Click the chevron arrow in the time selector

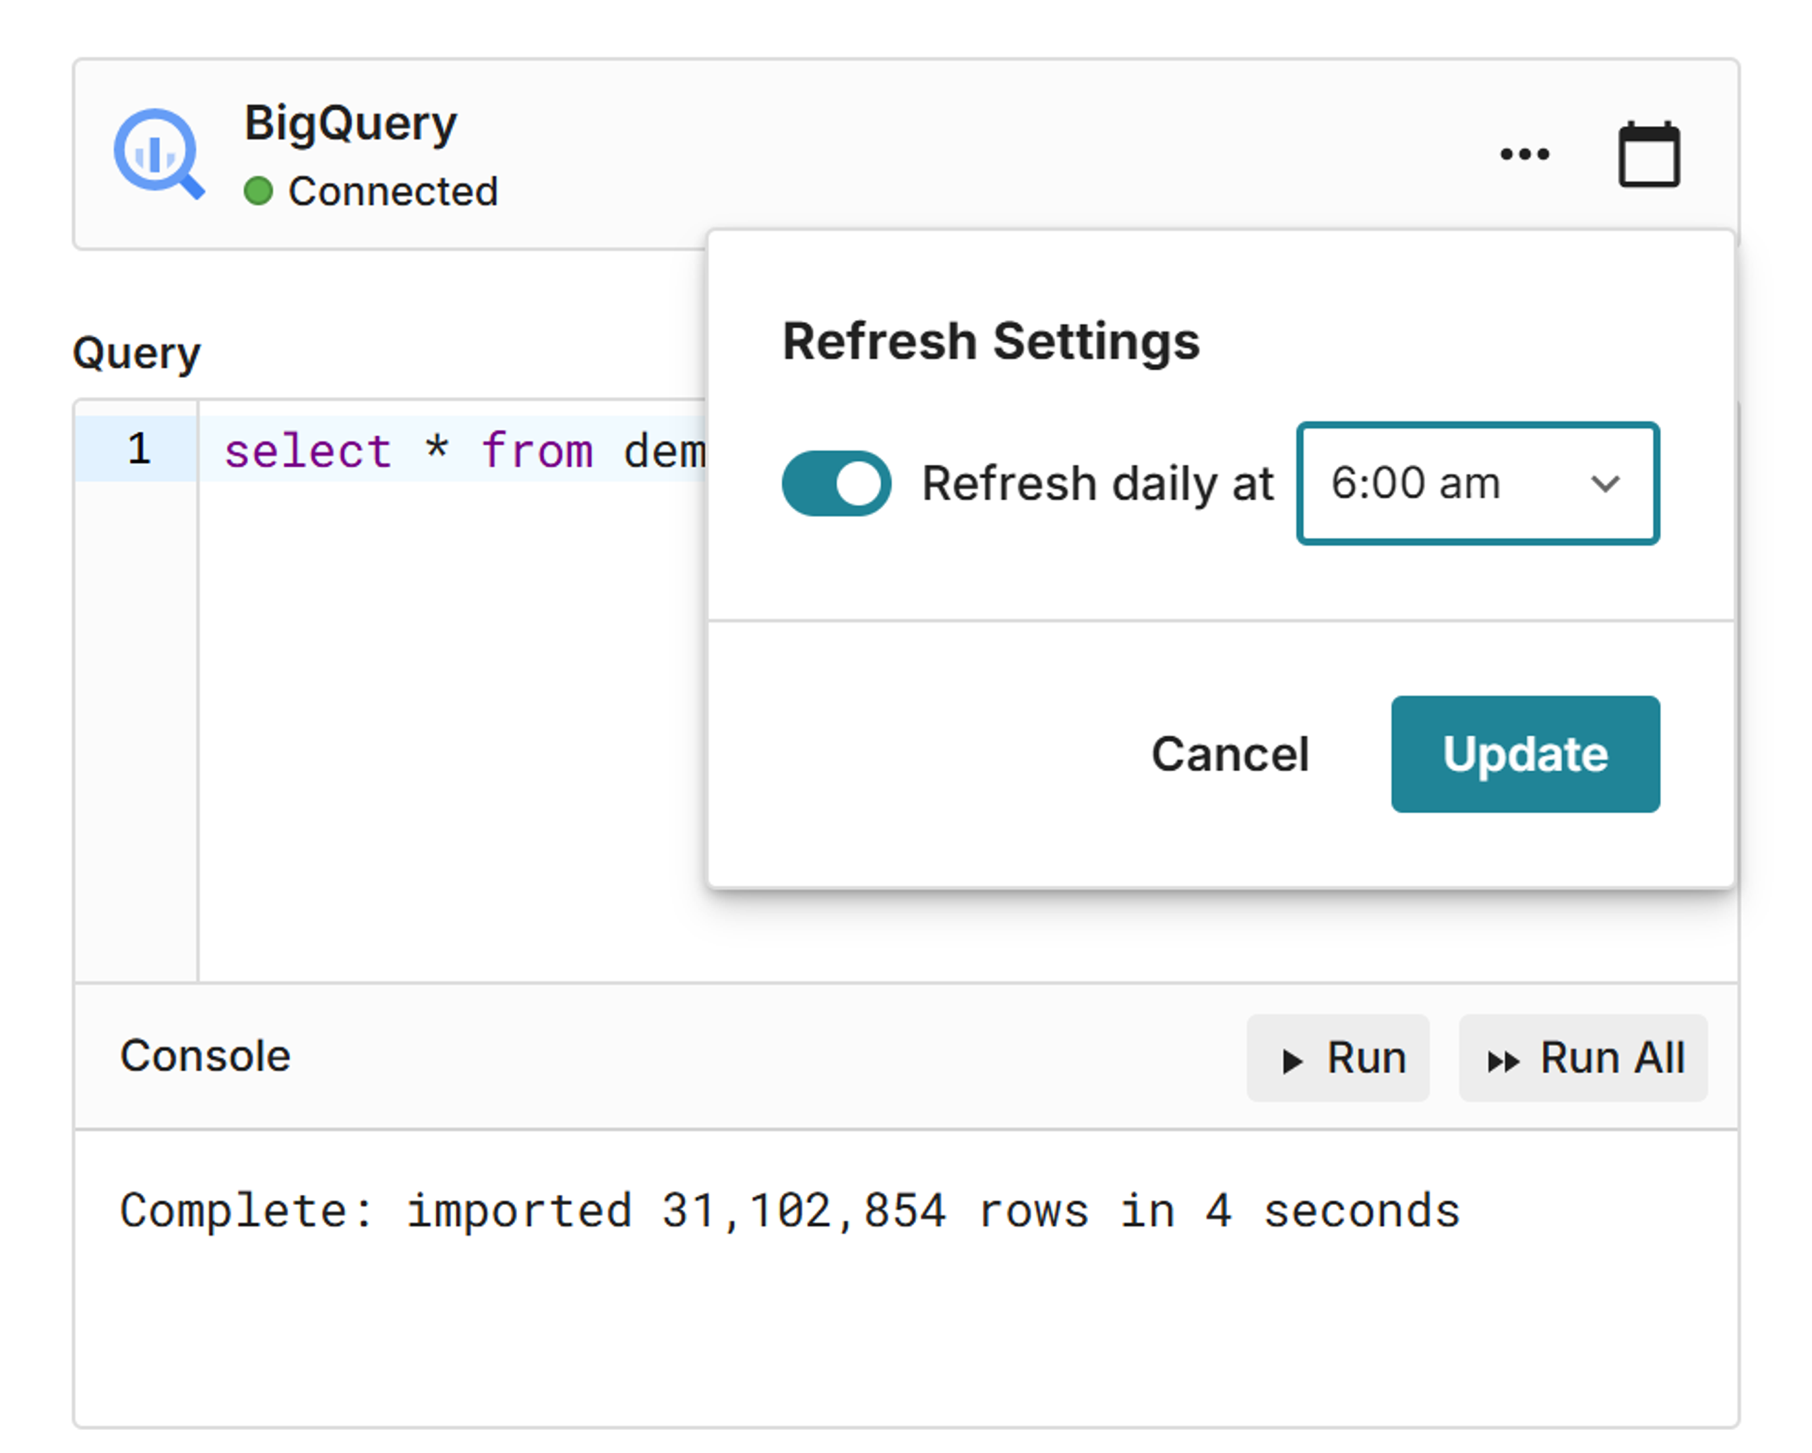tap(1604, 484)
